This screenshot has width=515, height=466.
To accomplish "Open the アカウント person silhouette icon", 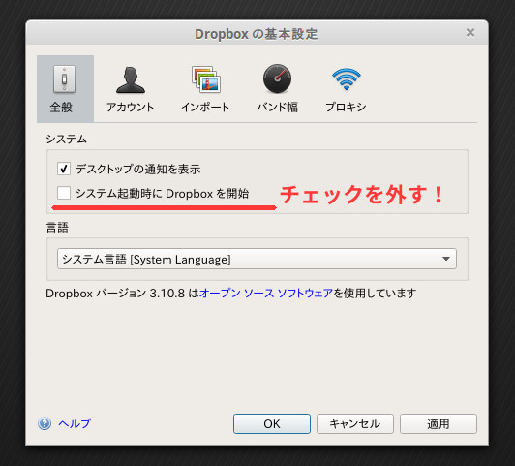I will coord(131,79).
